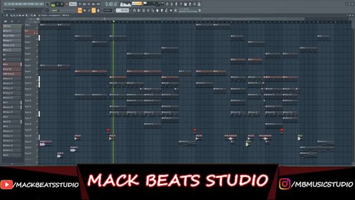Toggle the playlist magnet snap icon
This screenshot has width=355, height=200.
click(x=7, y=15)
